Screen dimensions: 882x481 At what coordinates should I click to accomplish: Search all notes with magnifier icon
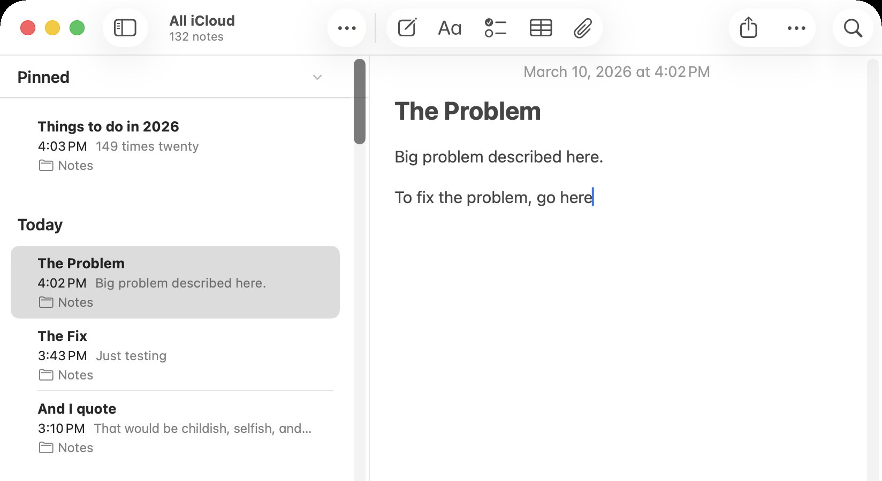[x=853, y=28]
